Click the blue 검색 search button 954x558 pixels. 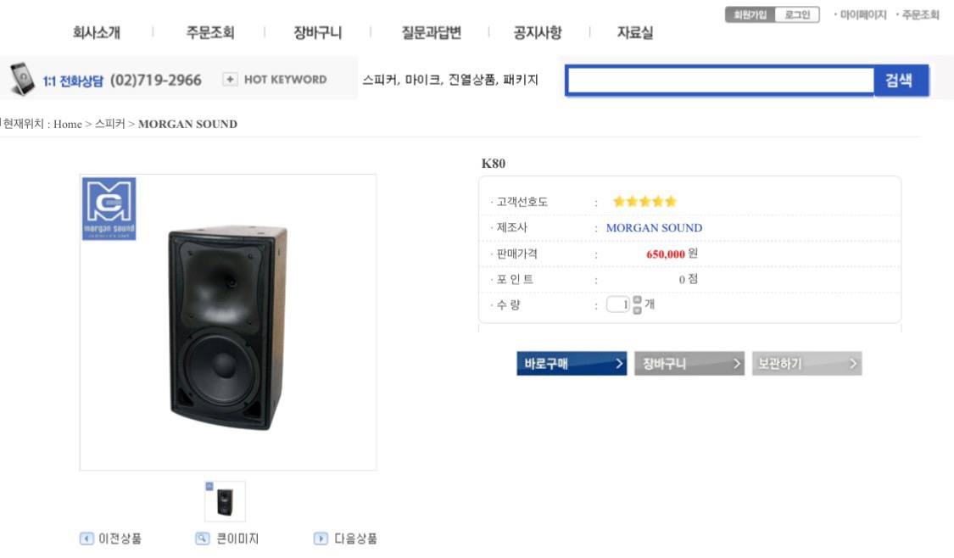click(900, 81)
